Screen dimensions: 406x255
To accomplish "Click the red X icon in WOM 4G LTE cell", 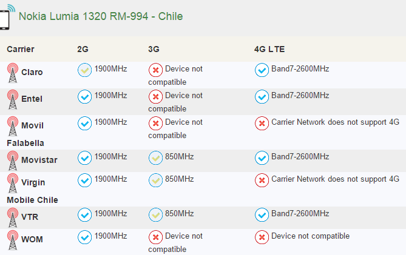I will pyautogui.click(x=262, y=237).
